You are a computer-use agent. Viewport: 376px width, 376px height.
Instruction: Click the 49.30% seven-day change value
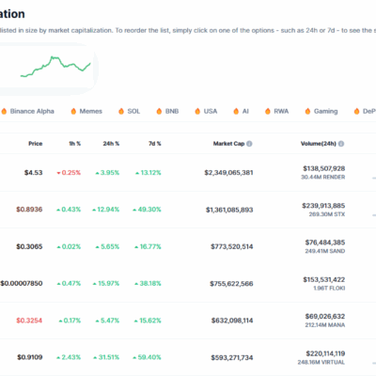click(147, 210)
